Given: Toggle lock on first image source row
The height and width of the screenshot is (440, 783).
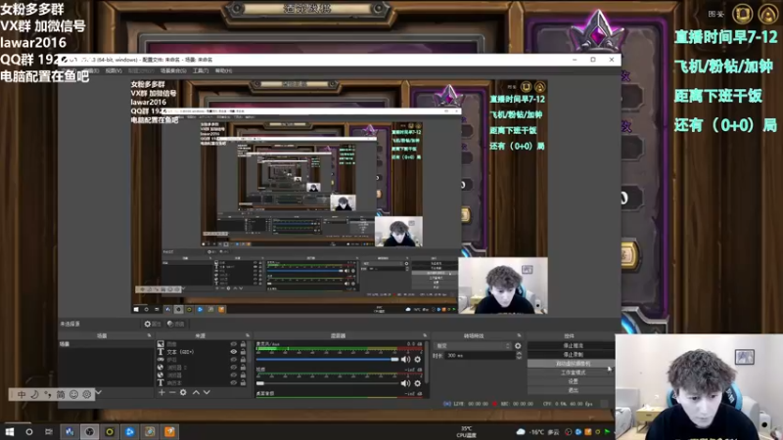Looking at the screenshot, I should coord(243,344).
